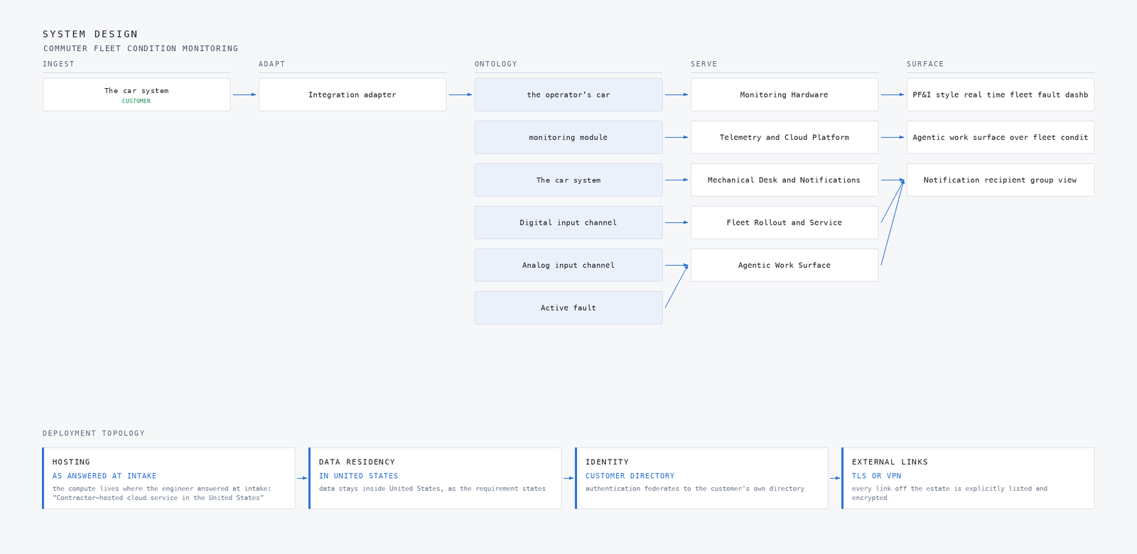The image size is (1137, 554).
Task: Click the Digital input channel node
Action: click(x=568, y=222)
